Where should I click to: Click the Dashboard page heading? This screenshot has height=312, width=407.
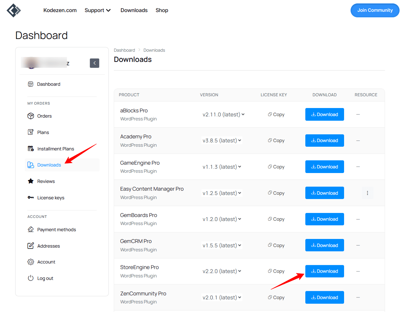42,35
